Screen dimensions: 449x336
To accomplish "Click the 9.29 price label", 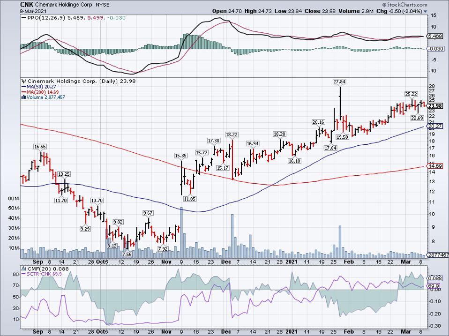I will click(x=85, y=229).
